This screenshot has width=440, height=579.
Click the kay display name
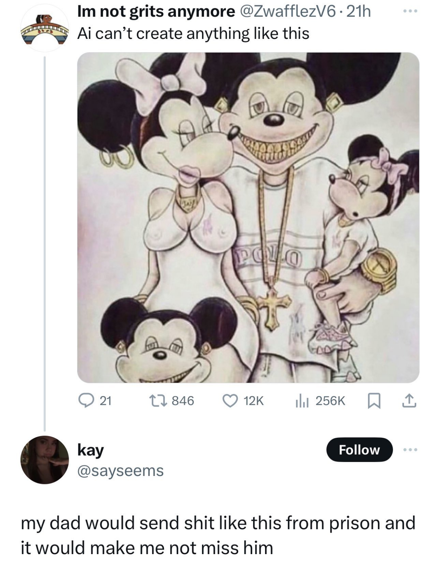[x=90, y=450]
